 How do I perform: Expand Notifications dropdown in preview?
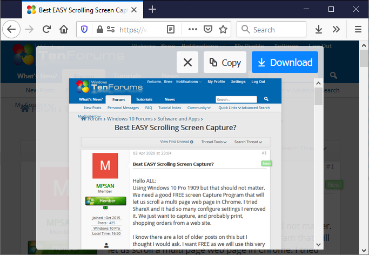[x=189, y=82]
